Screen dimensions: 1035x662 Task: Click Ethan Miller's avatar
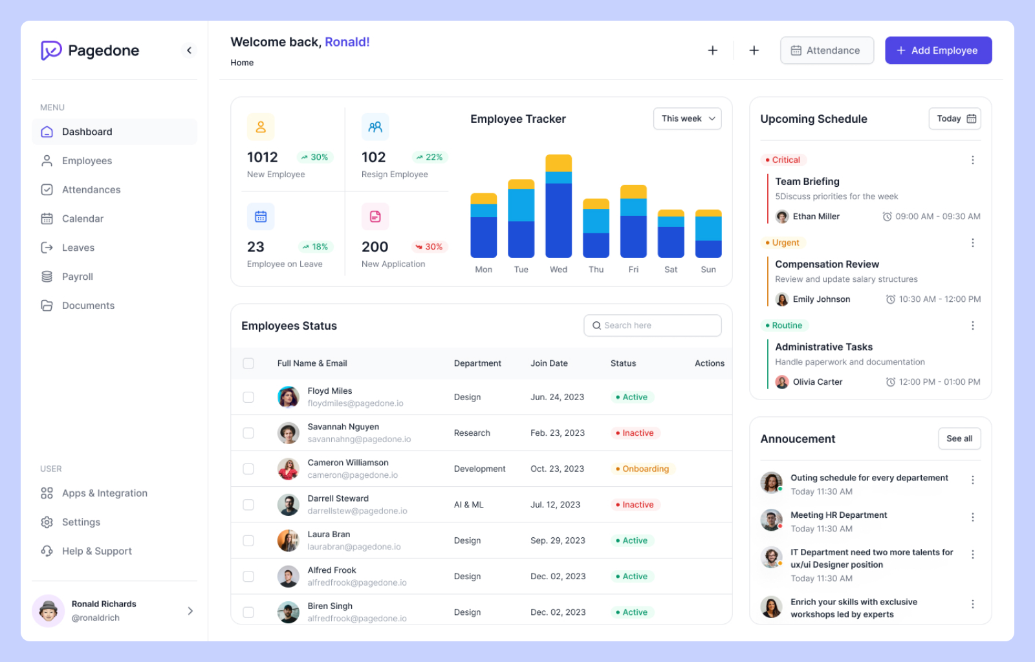click(x=782, y=217)
